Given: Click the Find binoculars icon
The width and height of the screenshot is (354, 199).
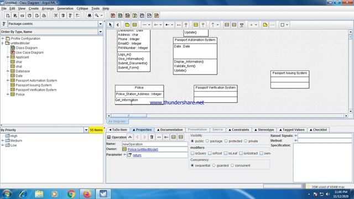Looking at the screenshot, I should pyautogui.click(x=90, y=15).
